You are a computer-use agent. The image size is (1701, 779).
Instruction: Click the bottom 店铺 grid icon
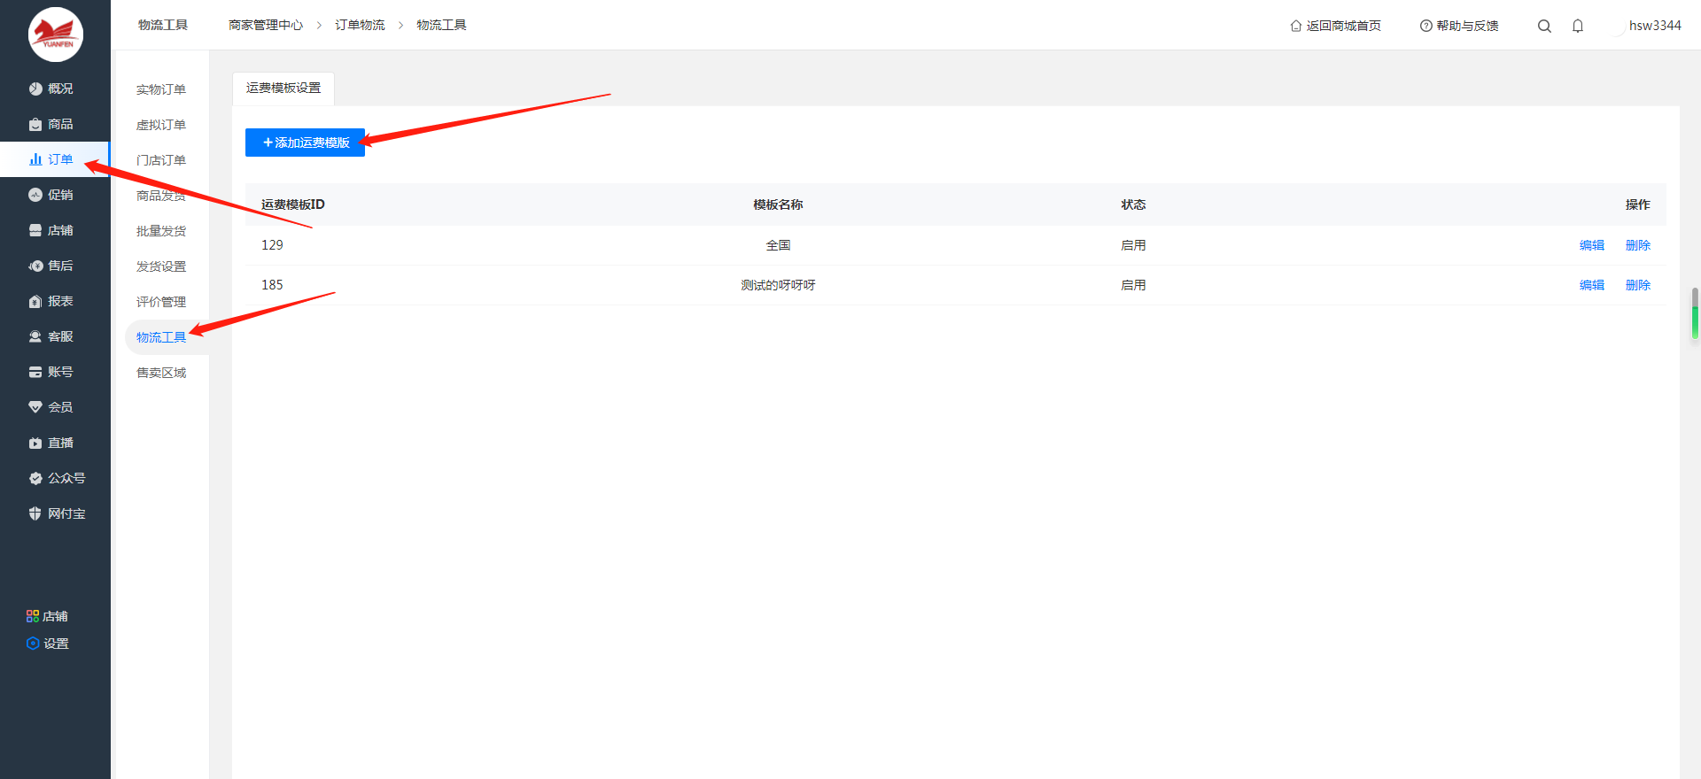pyautogui.click(x=33, y=616)
